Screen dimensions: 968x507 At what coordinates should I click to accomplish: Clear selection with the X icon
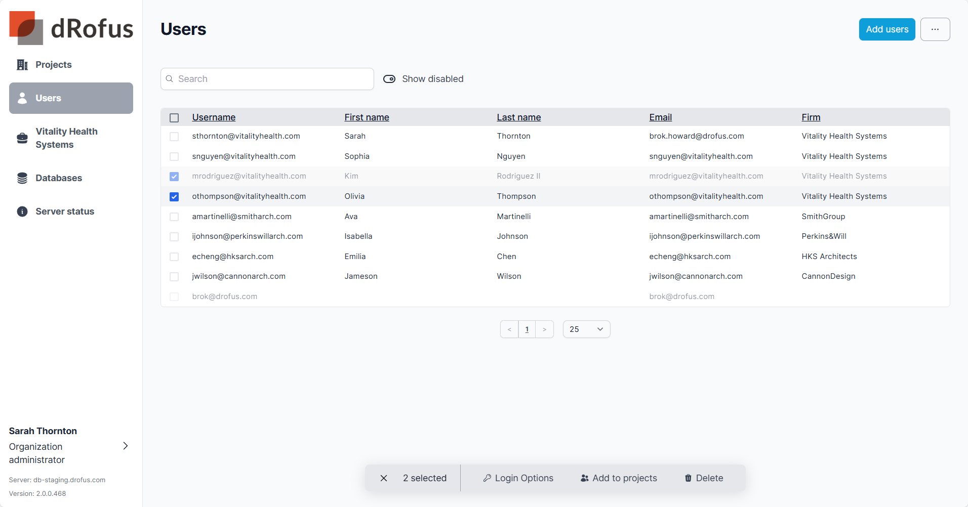(x=384, y=478)
